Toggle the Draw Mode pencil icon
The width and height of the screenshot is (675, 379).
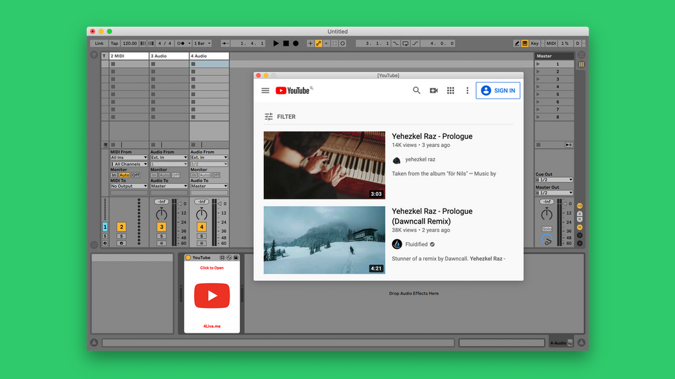[x=516, y=44]
